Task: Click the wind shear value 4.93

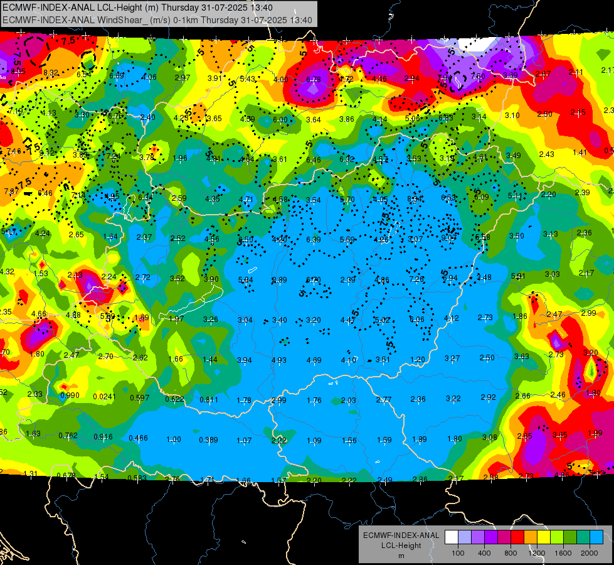Action: (x=279, y=360)
